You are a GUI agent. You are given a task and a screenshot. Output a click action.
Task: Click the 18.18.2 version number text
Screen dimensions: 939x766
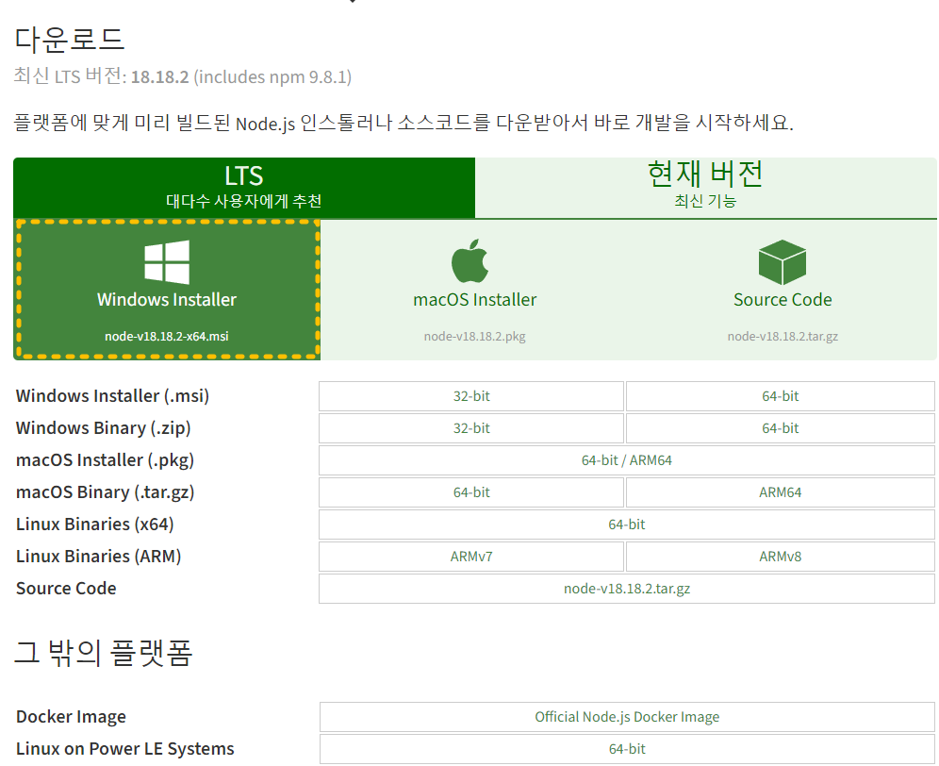point(160,77)
